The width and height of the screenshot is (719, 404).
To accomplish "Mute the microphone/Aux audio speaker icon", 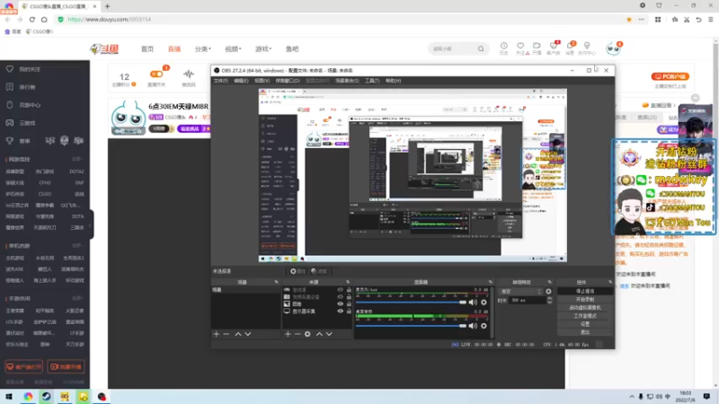I will (x=473, y=303).
